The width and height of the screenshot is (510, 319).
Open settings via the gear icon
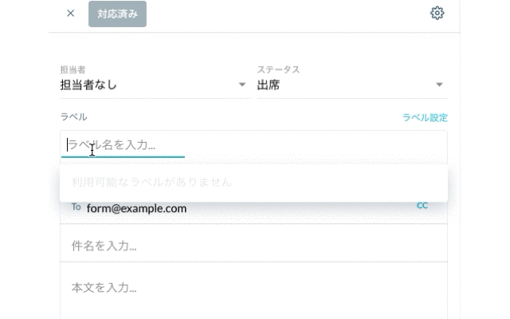(437, 14)
